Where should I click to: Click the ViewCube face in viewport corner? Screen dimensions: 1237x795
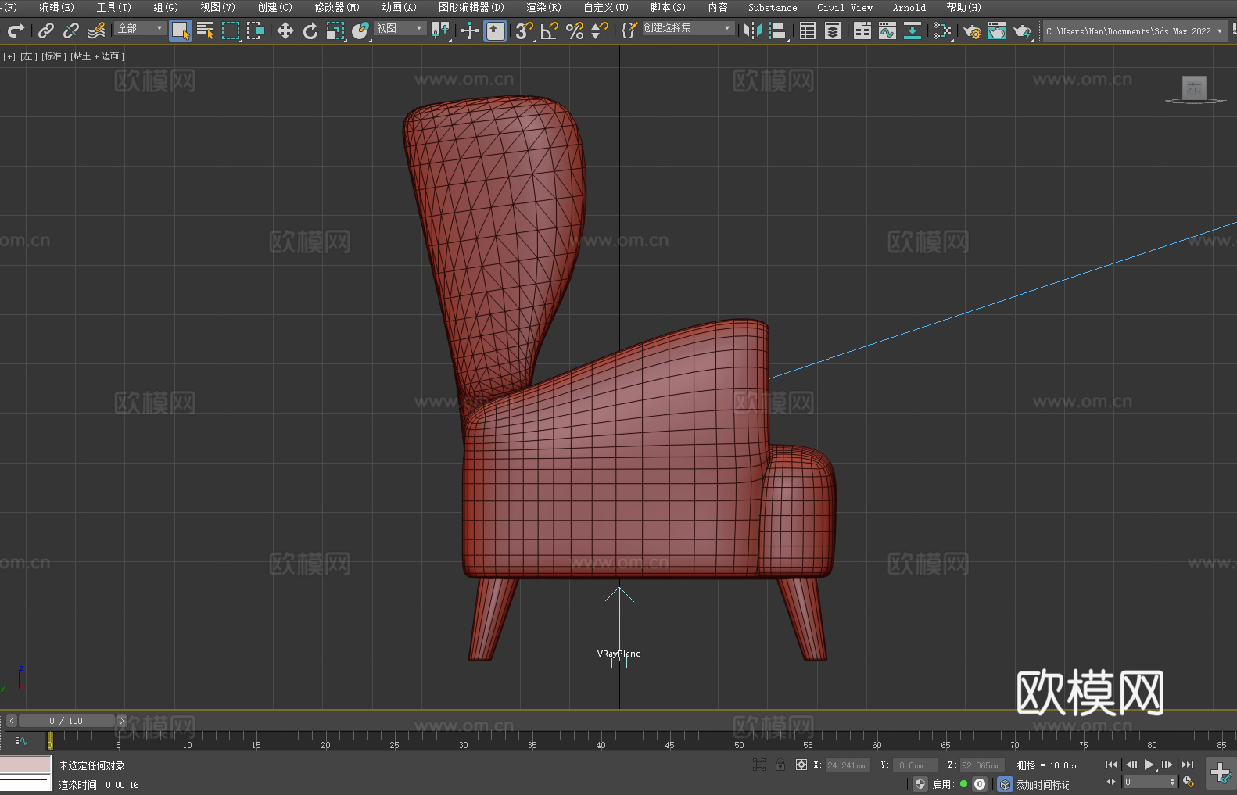coord(1194,88)
